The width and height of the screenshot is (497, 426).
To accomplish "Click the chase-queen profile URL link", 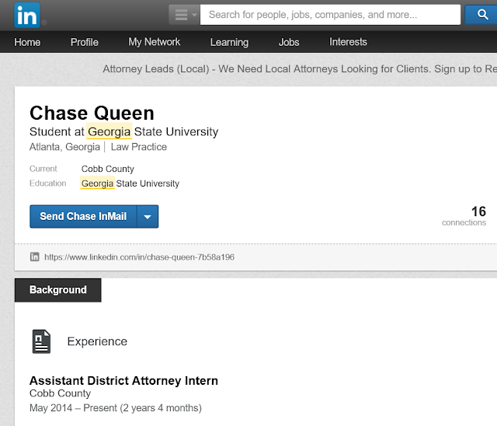I will [x=139, y=257].
